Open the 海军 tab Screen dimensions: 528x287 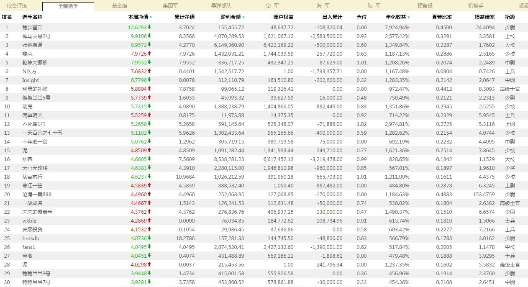click(x=323, y=6)
